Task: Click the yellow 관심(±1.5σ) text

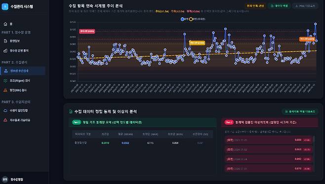Action: tap(162, 11)
